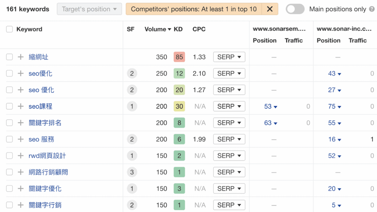Open the Target's position dropdown
The height and width of the screenshot is (212, 377).
(x=89, y=9)
